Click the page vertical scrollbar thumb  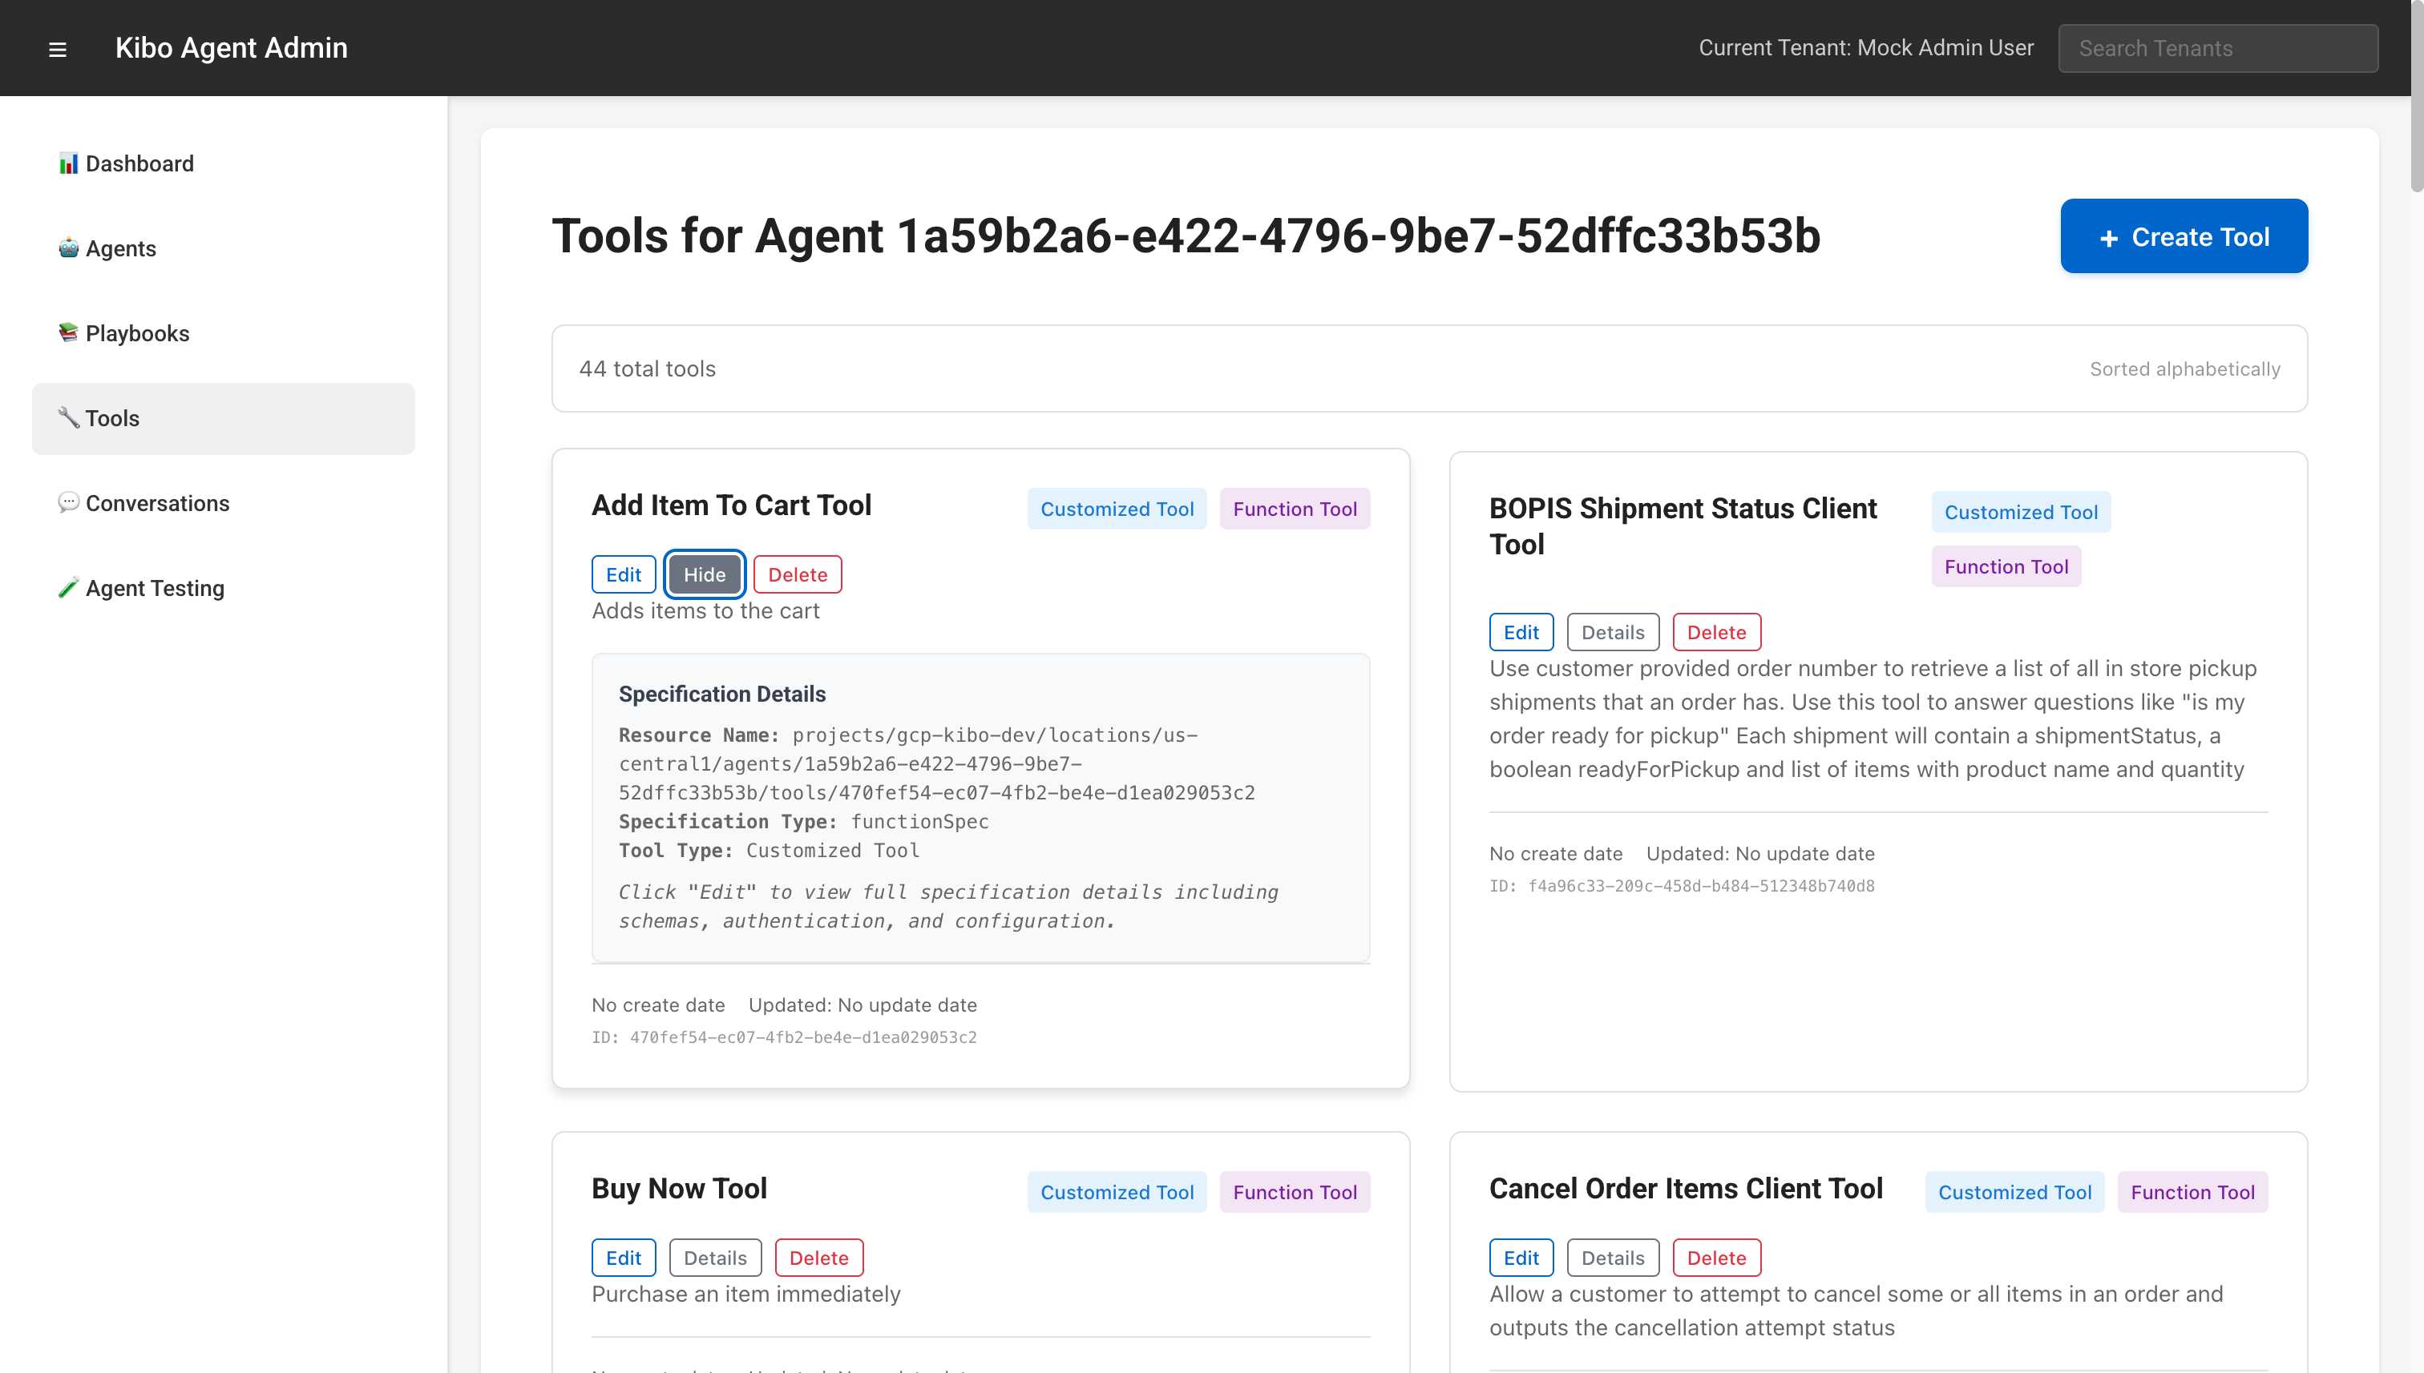[2417, 96]
